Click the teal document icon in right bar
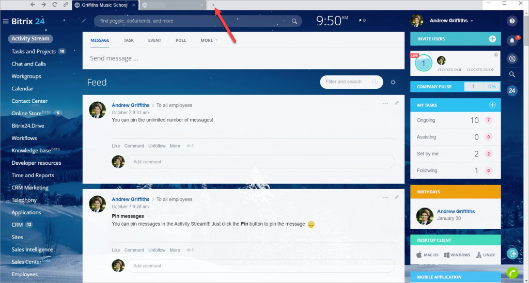The height and width of the screenshot is (283, 529). [x=512, y=254]
